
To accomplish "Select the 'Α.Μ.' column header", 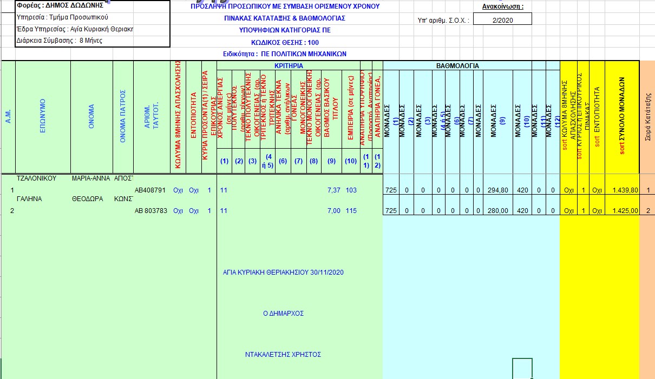I will click(8, 117).
